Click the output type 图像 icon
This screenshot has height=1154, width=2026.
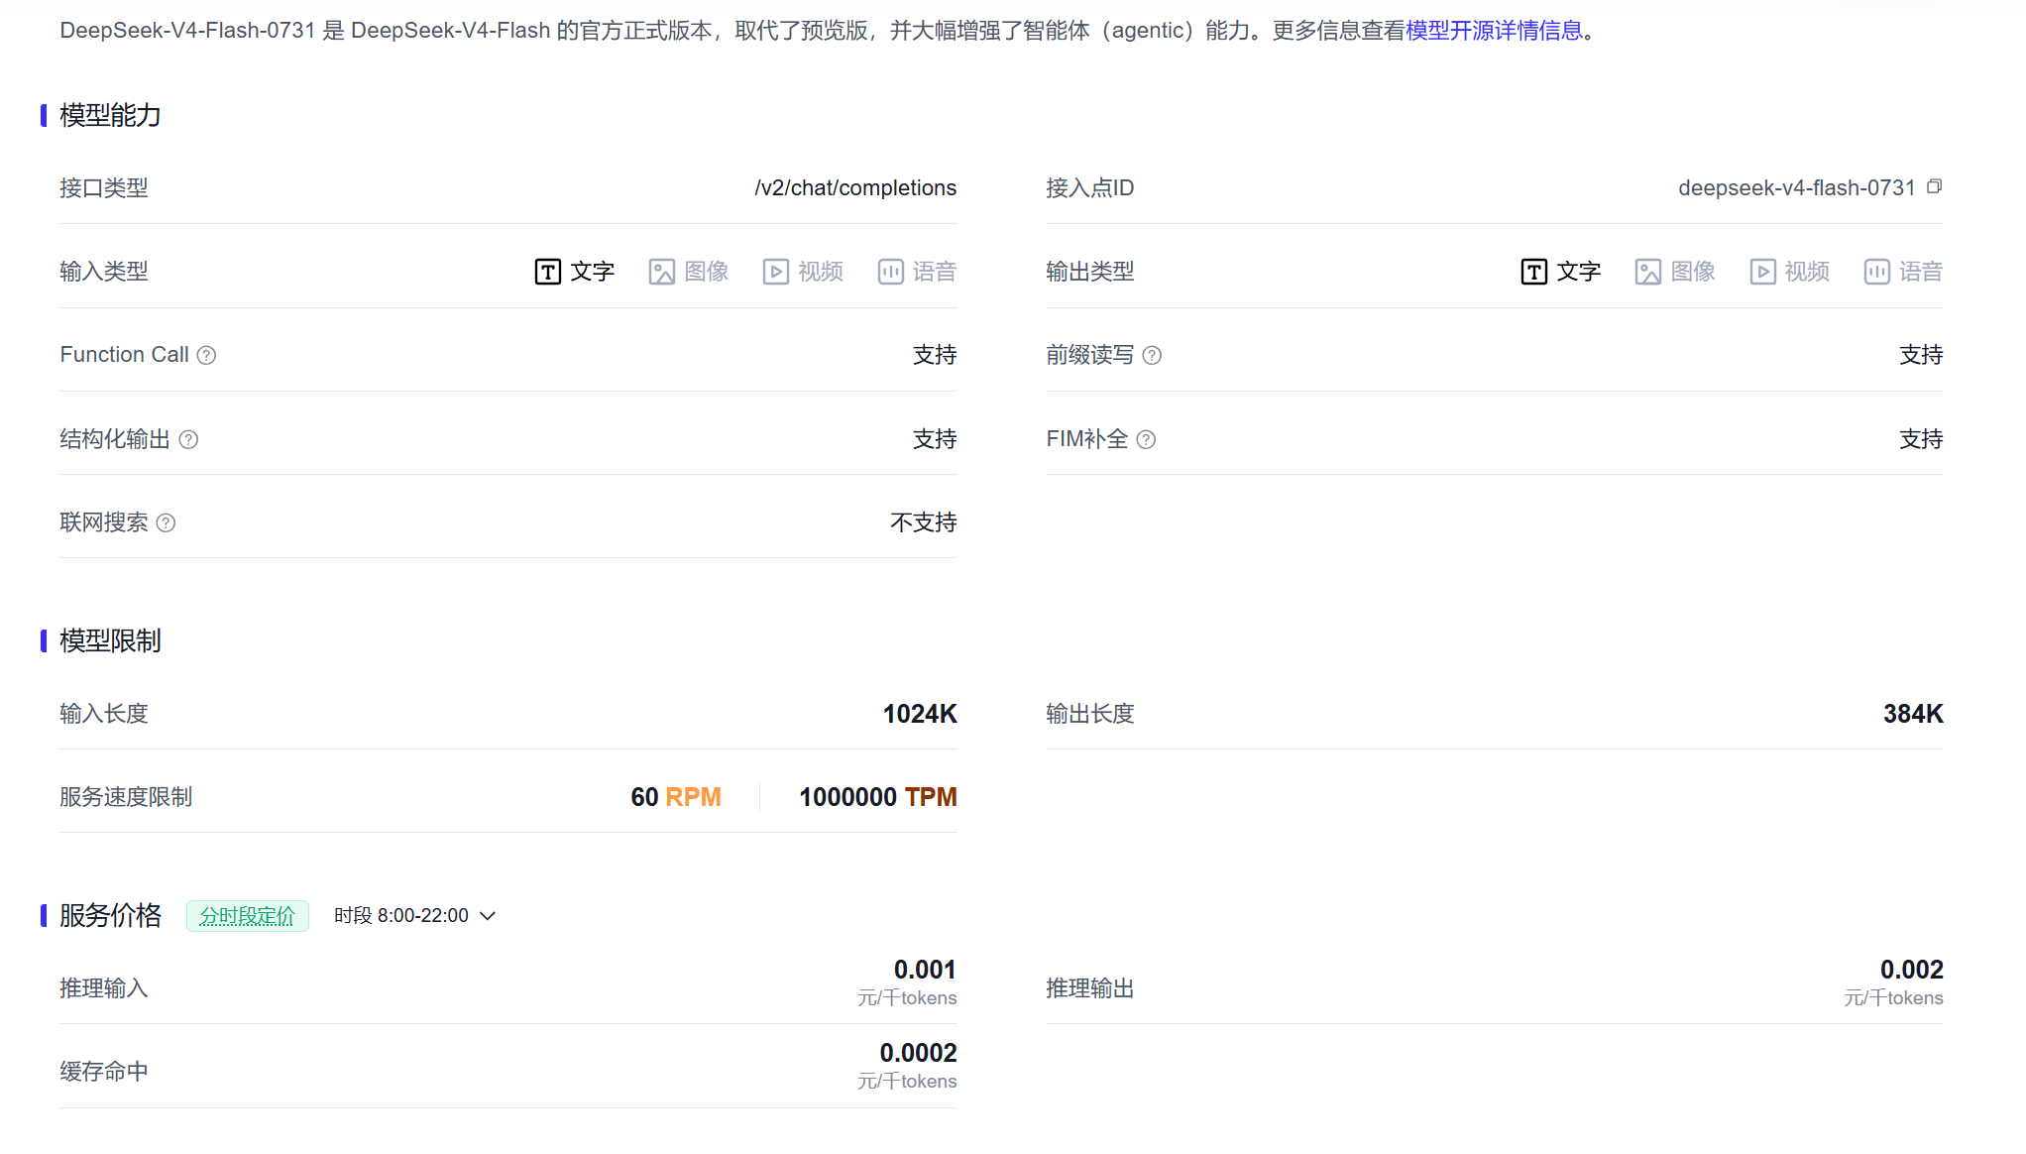pos(1648,272)
